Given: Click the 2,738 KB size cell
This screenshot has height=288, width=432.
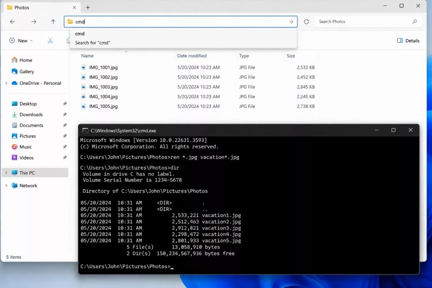Looking at the screenshot, I should tap(305, 106).
